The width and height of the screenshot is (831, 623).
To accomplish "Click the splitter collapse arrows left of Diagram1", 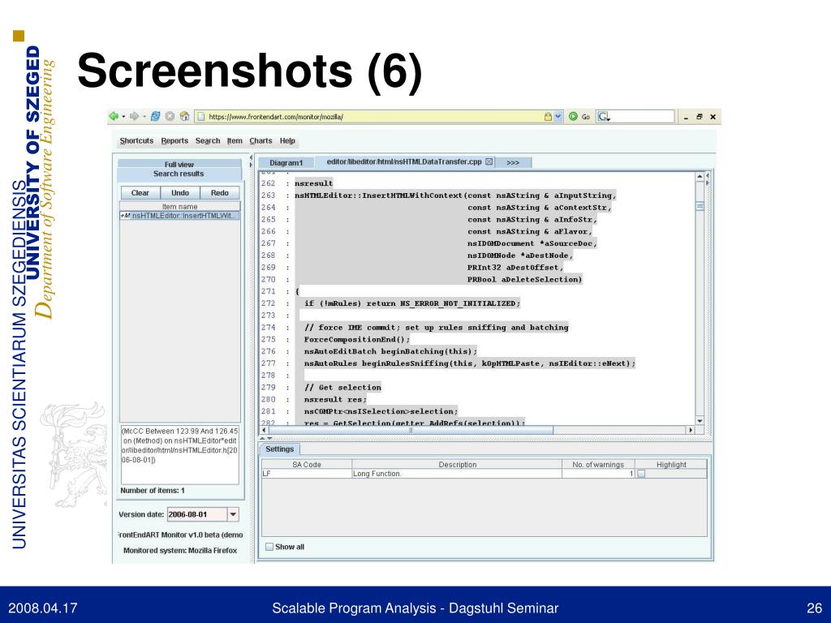I will tap(251, 161).
